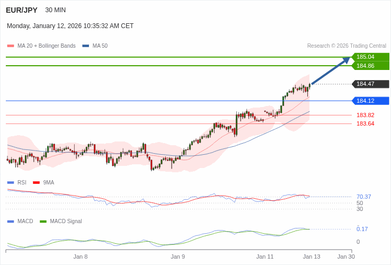Click the 183.82 red support label
The image size is (391, 265).
(365, 115)
